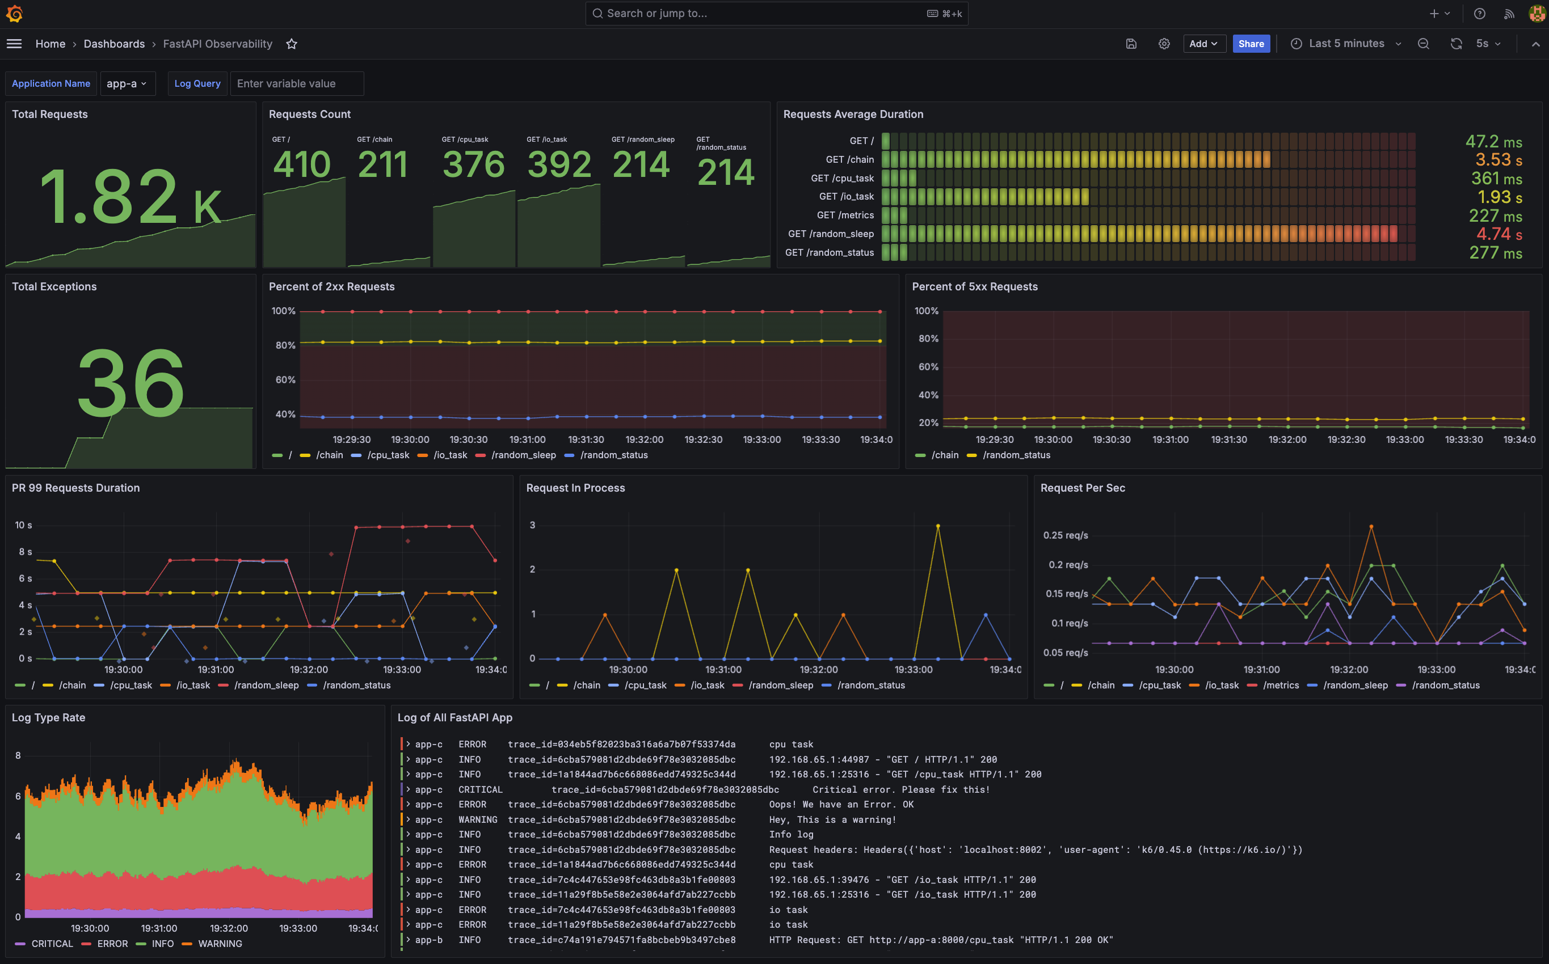Click the Share button
Viewport: 1549px width, 964px height.
click(x=1251, y=43)
